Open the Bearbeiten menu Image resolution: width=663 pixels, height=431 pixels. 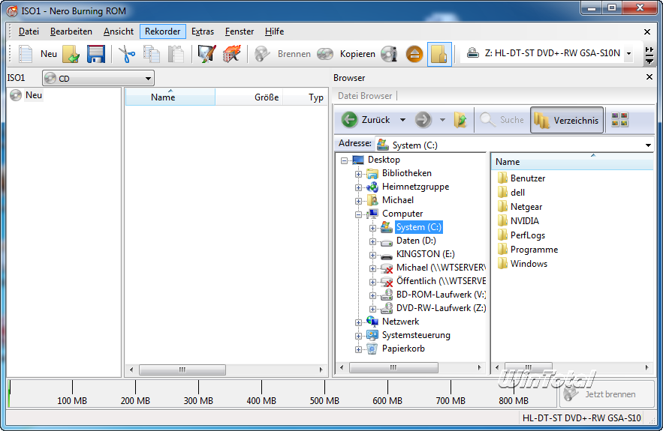[x=71, y=31]
